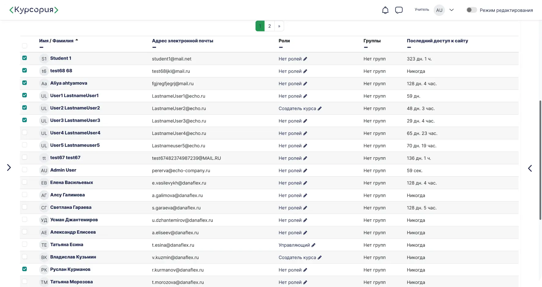Edit Создатель курса role for Владислав Кузьмин
Image resolution: width=542 pixels, height=287 pixels.
(x=320, y=258)
